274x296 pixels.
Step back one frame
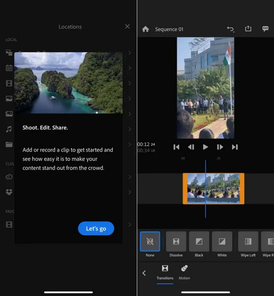(191, 147)
